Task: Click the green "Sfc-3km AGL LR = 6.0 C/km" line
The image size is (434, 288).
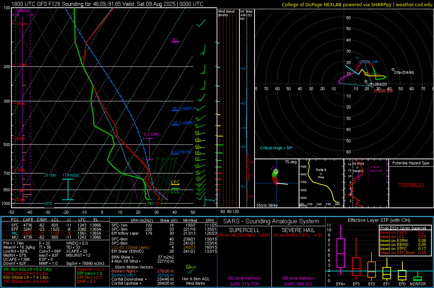Action: click(x=28, y=269)
